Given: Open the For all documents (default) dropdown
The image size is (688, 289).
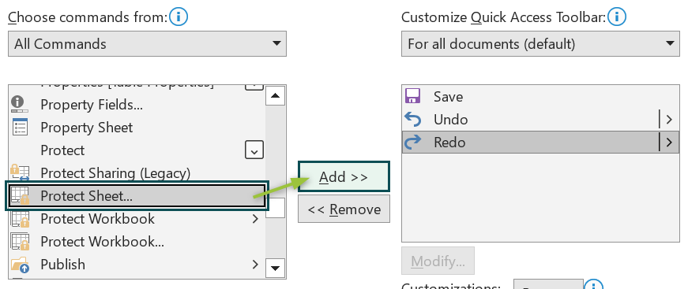Looking at the screenshot, I should pyautogui.click(x=540, y=44).
